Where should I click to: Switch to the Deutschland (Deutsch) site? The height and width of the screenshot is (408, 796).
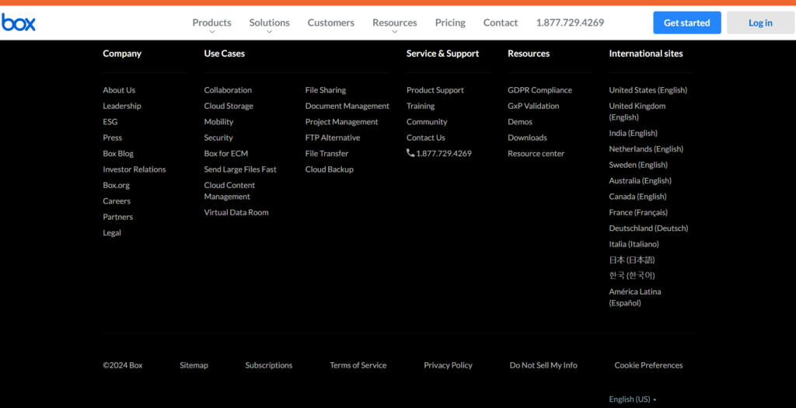[648, 228]
